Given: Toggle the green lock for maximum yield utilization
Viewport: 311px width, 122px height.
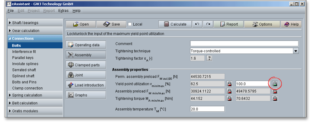Looking at the screenshot, I should coord(275,84).
